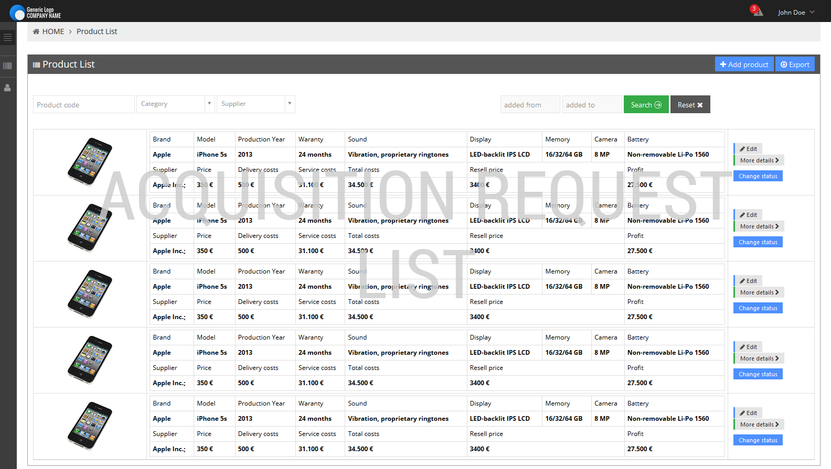
Task: Open More details for second product
Action: (759, 226)
